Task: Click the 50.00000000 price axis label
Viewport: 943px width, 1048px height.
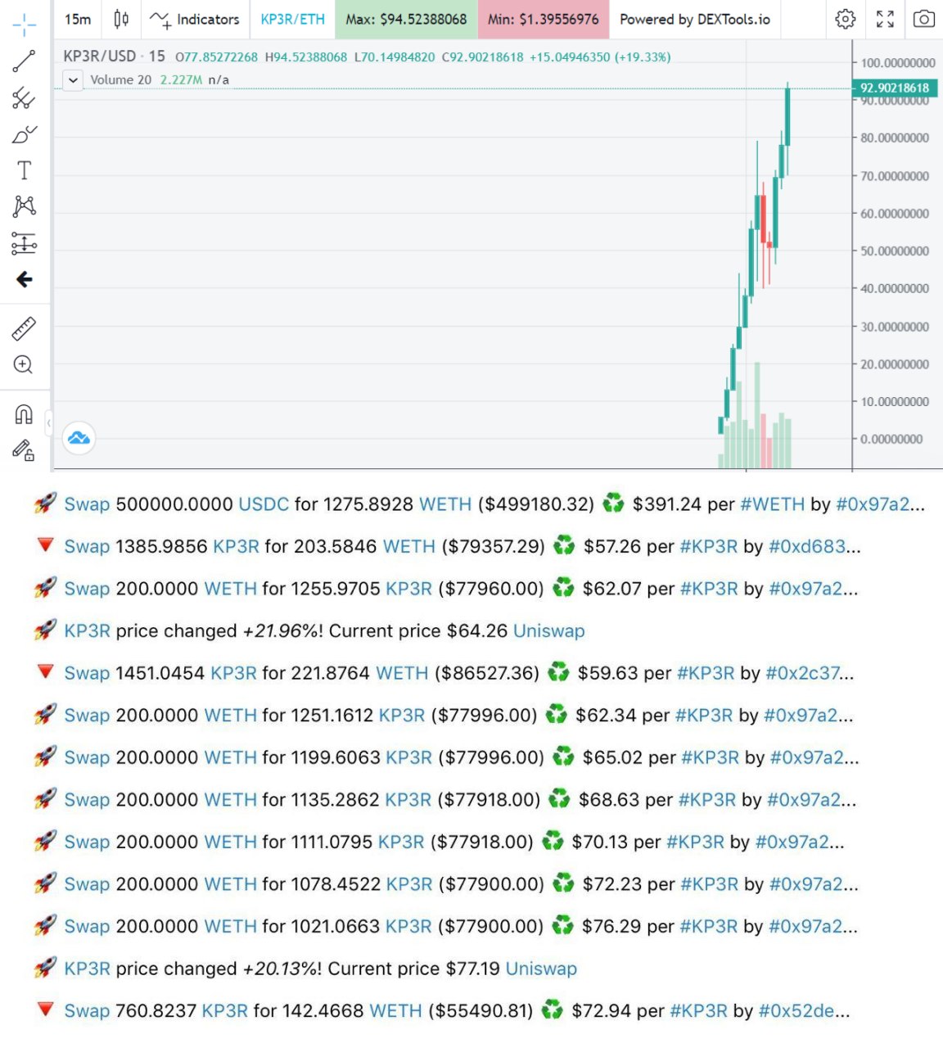Action: [x=895, y=251]
